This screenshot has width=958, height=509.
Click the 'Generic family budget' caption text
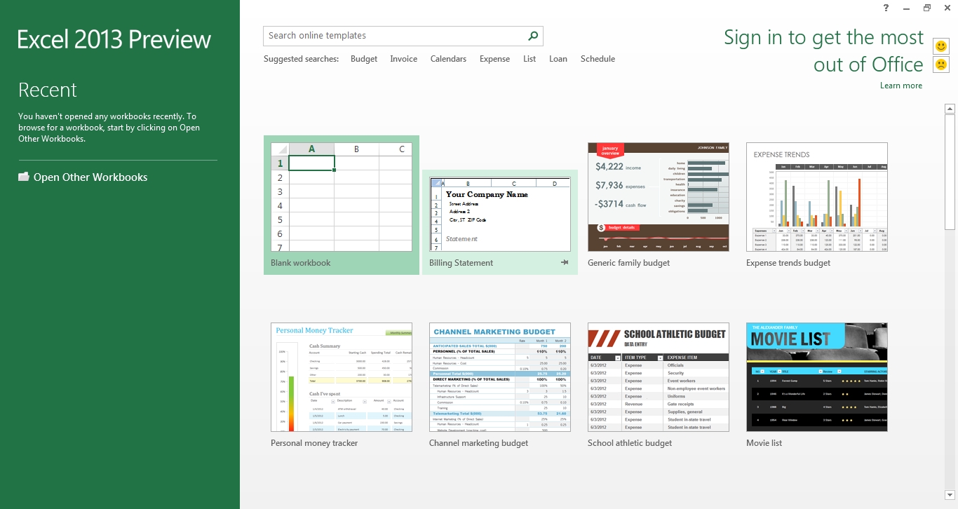coord(629,263)
